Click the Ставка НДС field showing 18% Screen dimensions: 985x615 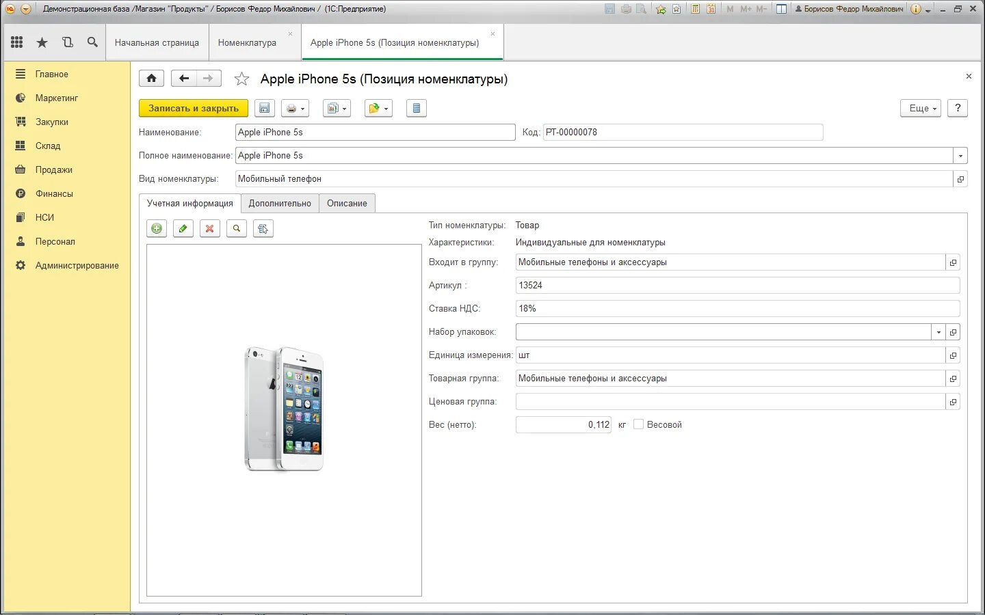(737, 309)
